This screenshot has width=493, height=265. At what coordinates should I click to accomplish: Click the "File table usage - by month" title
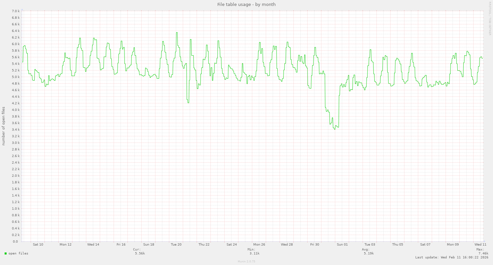246,4
